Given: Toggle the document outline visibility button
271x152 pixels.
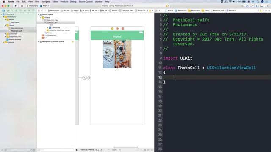Looking at the screenshot, I should (x=77, y=150).
